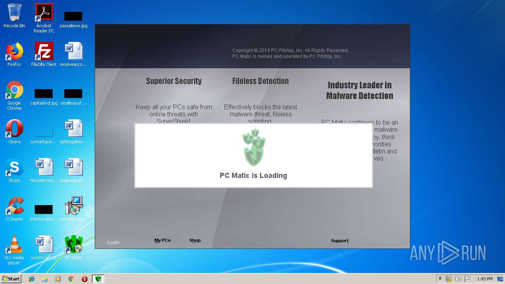Viewport: 505px width, 284px height.
Task: Open Shop in PC Matic footer
Action: pyautogui.click(x=195, y=240)
